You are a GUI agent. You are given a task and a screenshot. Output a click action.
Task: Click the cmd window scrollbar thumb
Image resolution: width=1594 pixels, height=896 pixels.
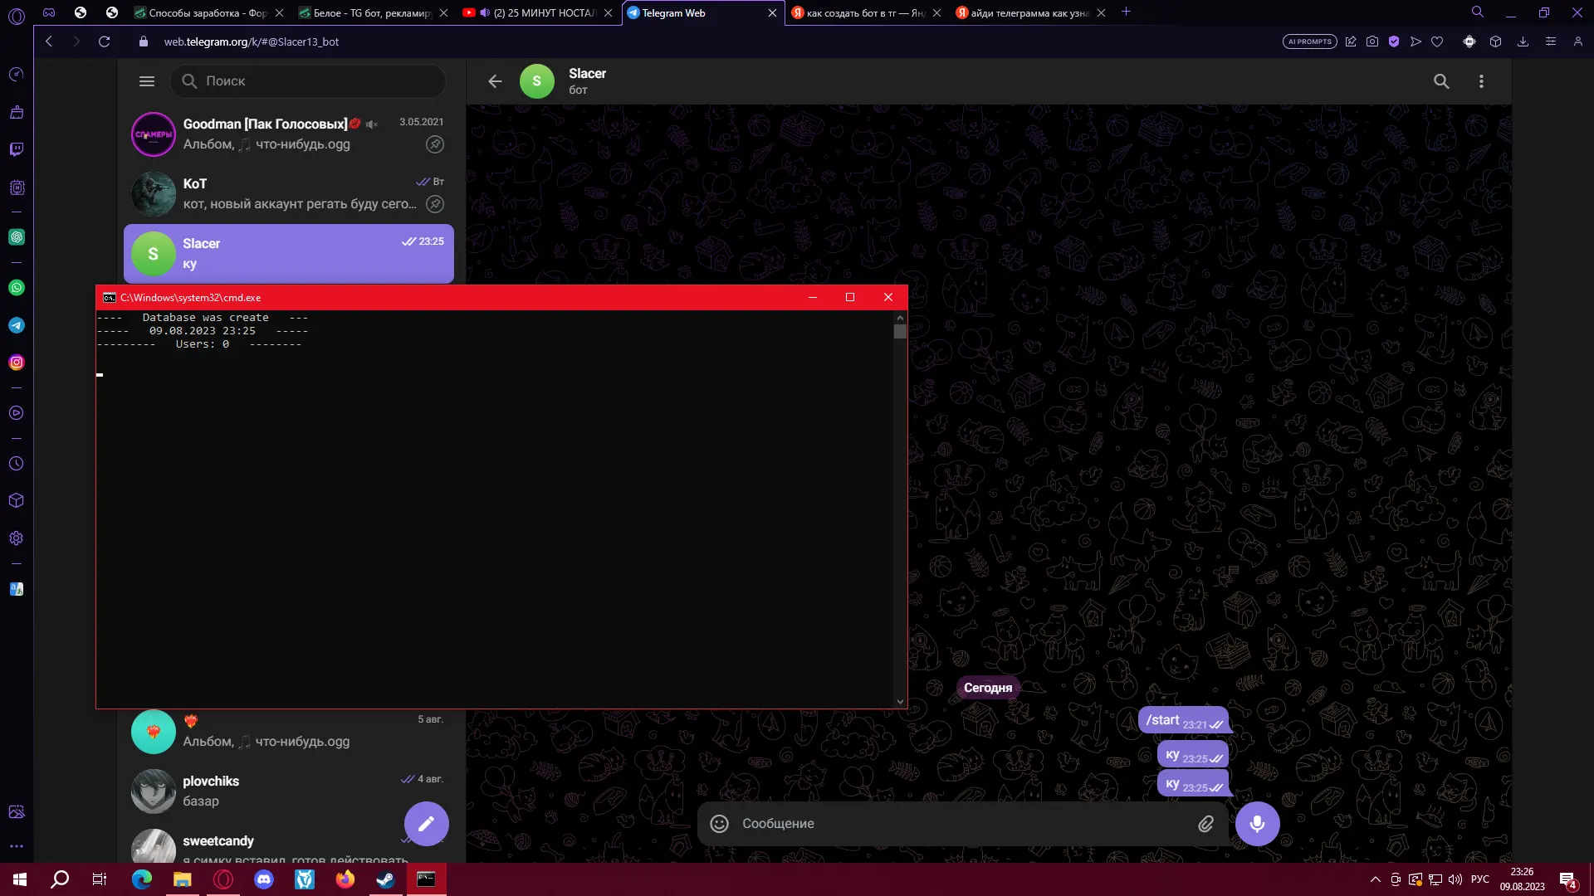pyautogui.click(x=900, y=332)
